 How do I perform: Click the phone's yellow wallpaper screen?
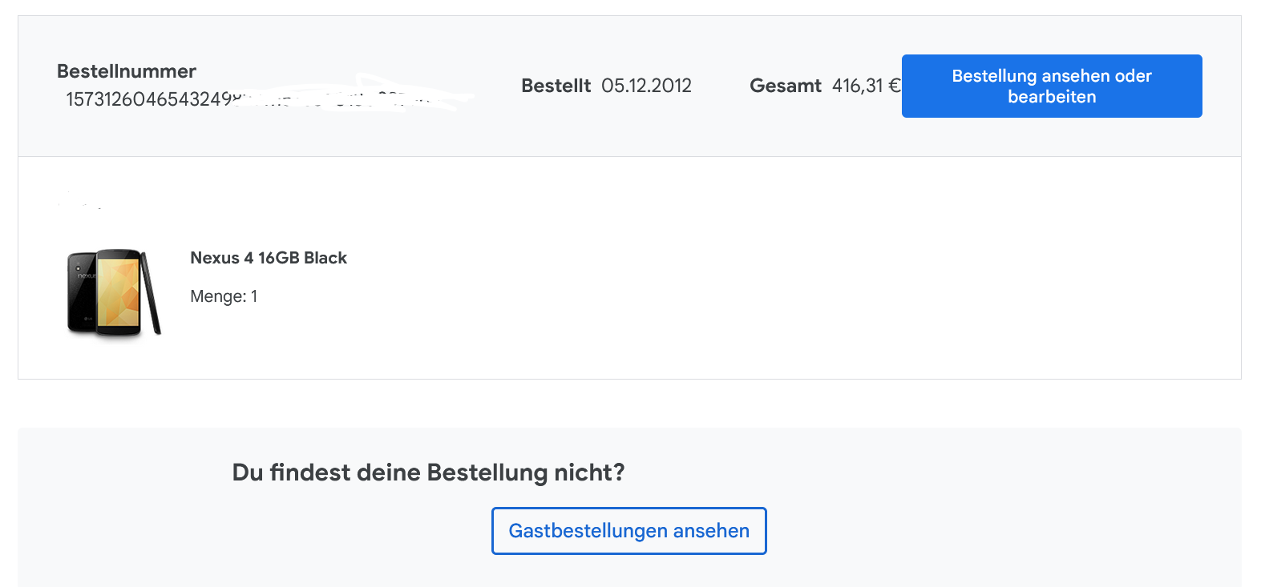(x=119, y=291)
